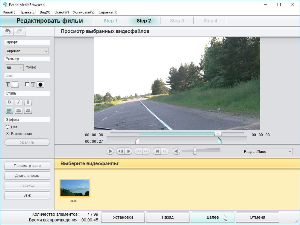Mute audio with the speaker icon

coord(176,151)
